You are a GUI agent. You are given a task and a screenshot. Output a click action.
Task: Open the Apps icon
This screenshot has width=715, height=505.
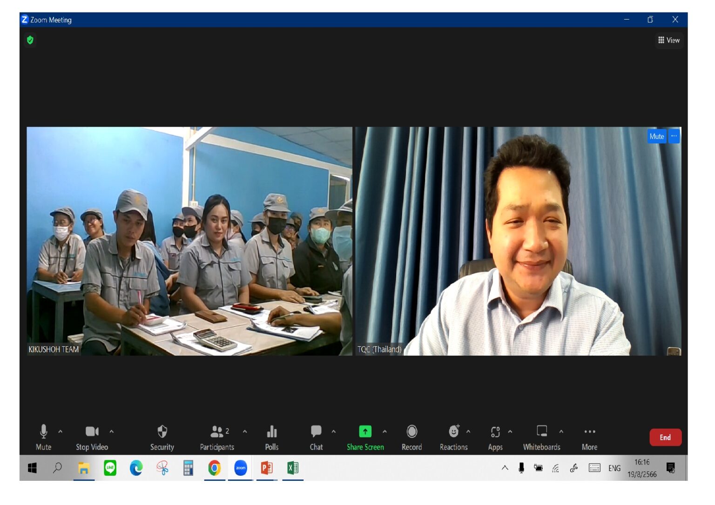click(x=495, y=432)
